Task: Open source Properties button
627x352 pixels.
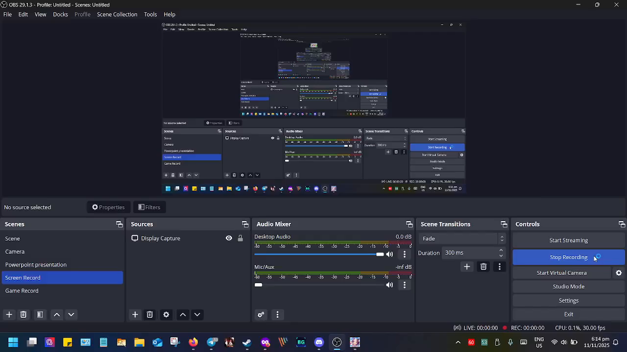Action: [x=108, y=207]
